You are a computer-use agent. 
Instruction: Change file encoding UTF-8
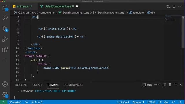click(x=151, y=102)
